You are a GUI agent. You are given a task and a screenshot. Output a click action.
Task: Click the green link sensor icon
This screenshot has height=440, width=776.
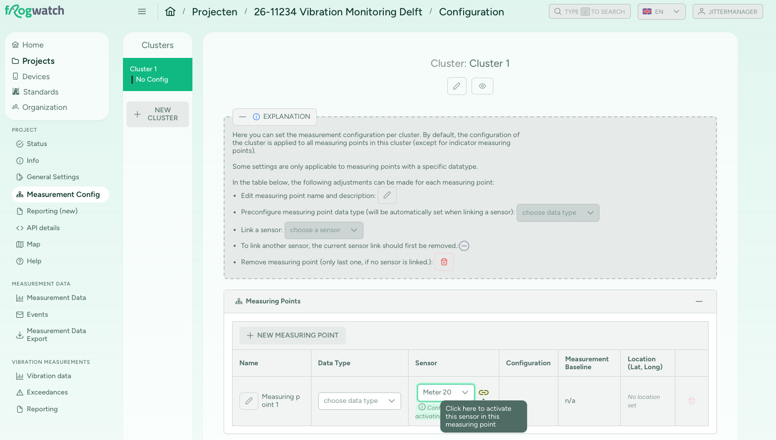point(483,392)
